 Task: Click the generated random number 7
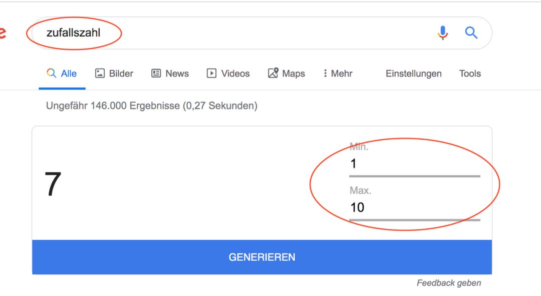coord(53,184)
